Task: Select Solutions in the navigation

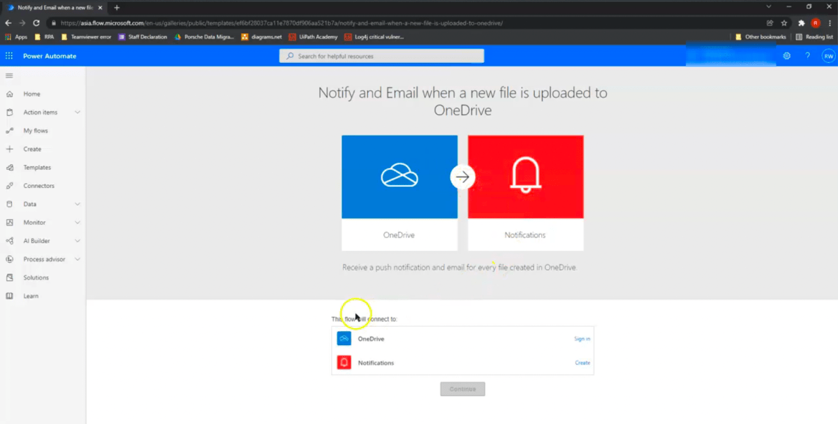Action: pos(36,277)
